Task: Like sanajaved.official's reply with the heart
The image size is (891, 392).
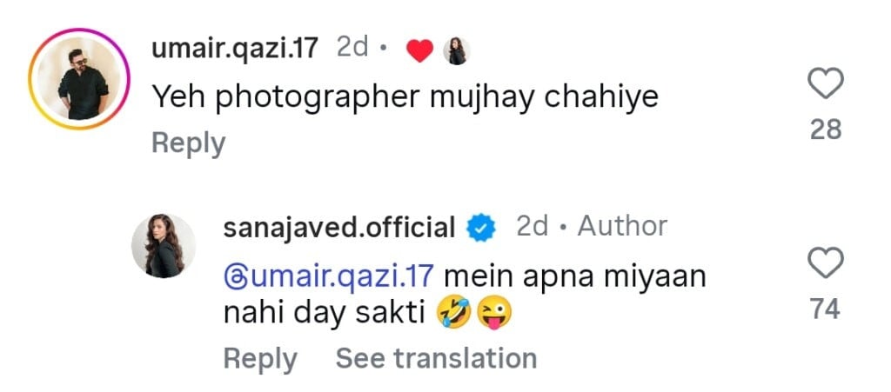Action: click(825, 263)
